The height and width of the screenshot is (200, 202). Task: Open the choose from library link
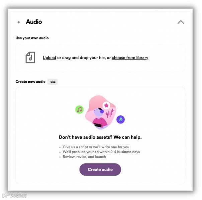click(x=130, y=58)
